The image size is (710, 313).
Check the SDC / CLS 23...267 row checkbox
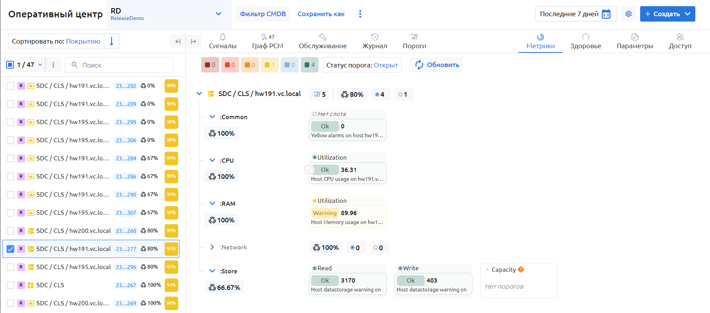click(10, 285)
